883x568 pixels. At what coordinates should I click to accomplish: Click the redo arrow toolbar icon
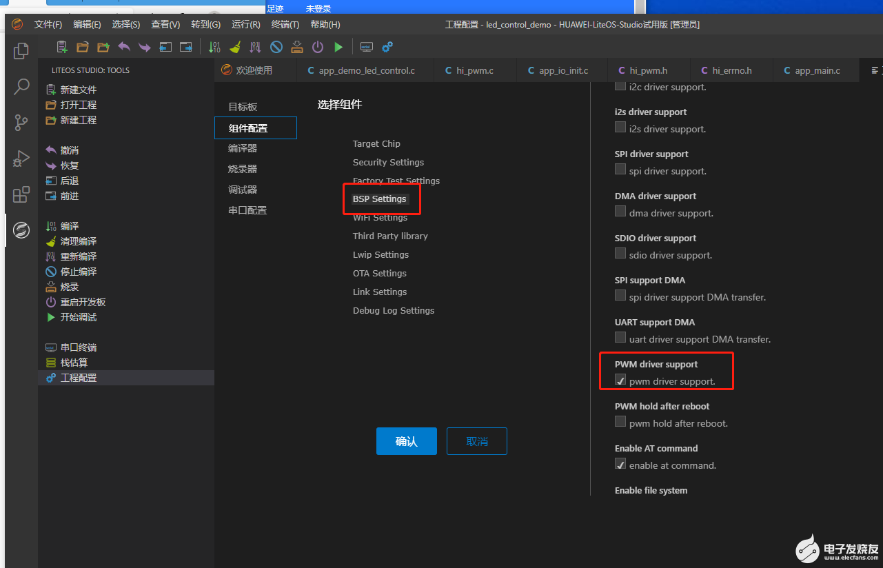[x=145, y=47]
